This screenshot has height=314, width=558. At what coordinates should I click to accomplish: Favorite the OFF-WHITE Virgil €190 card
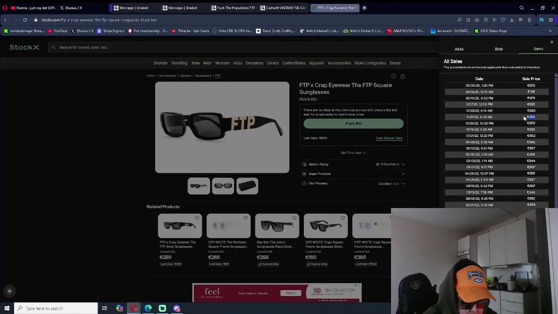(343, 218)
